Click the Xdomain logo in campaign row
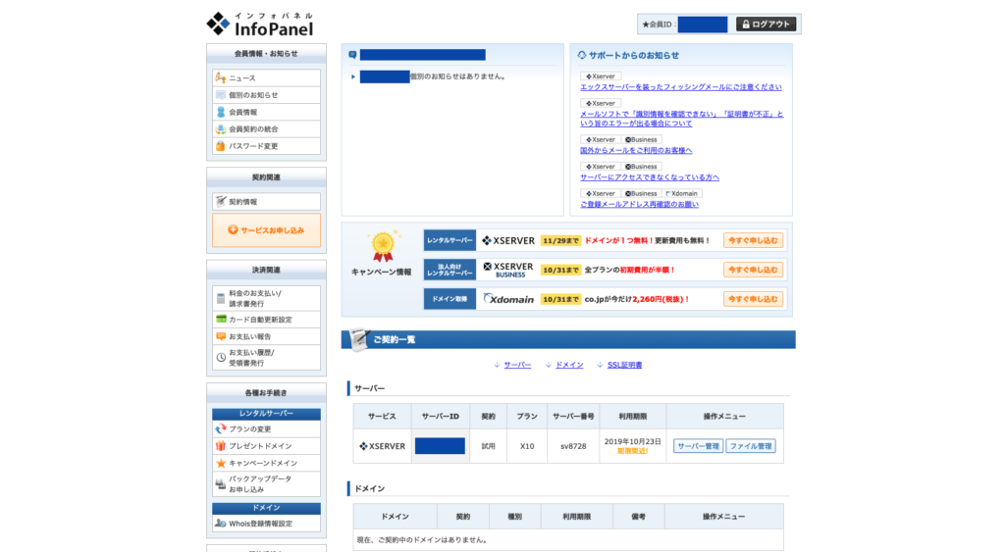Screen dimensions: 1005x552 pyautogui.click(x=508, y=299)
